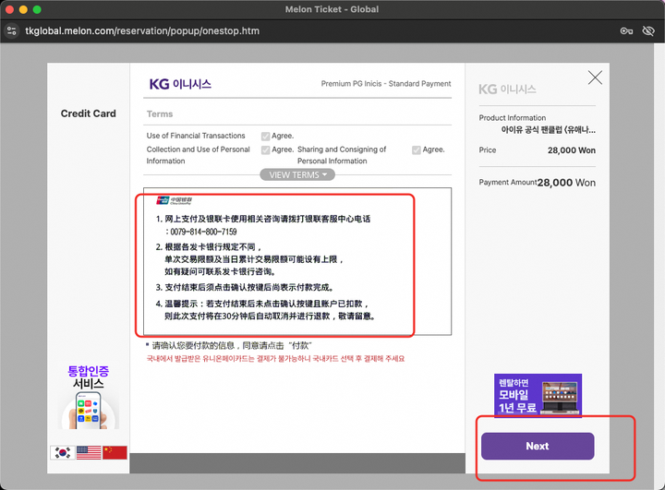Click the KG Inicis logo in header
665x490 pixels.
coord(180,84)
